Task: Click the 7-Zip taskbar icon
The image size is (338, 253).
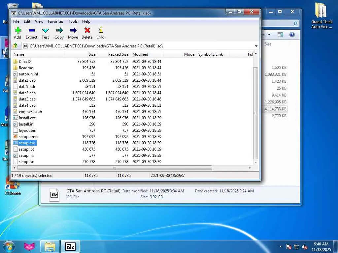Action: pos(70,246)
